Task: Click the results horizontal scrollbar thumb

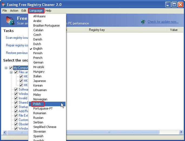Action: point(113,132)
